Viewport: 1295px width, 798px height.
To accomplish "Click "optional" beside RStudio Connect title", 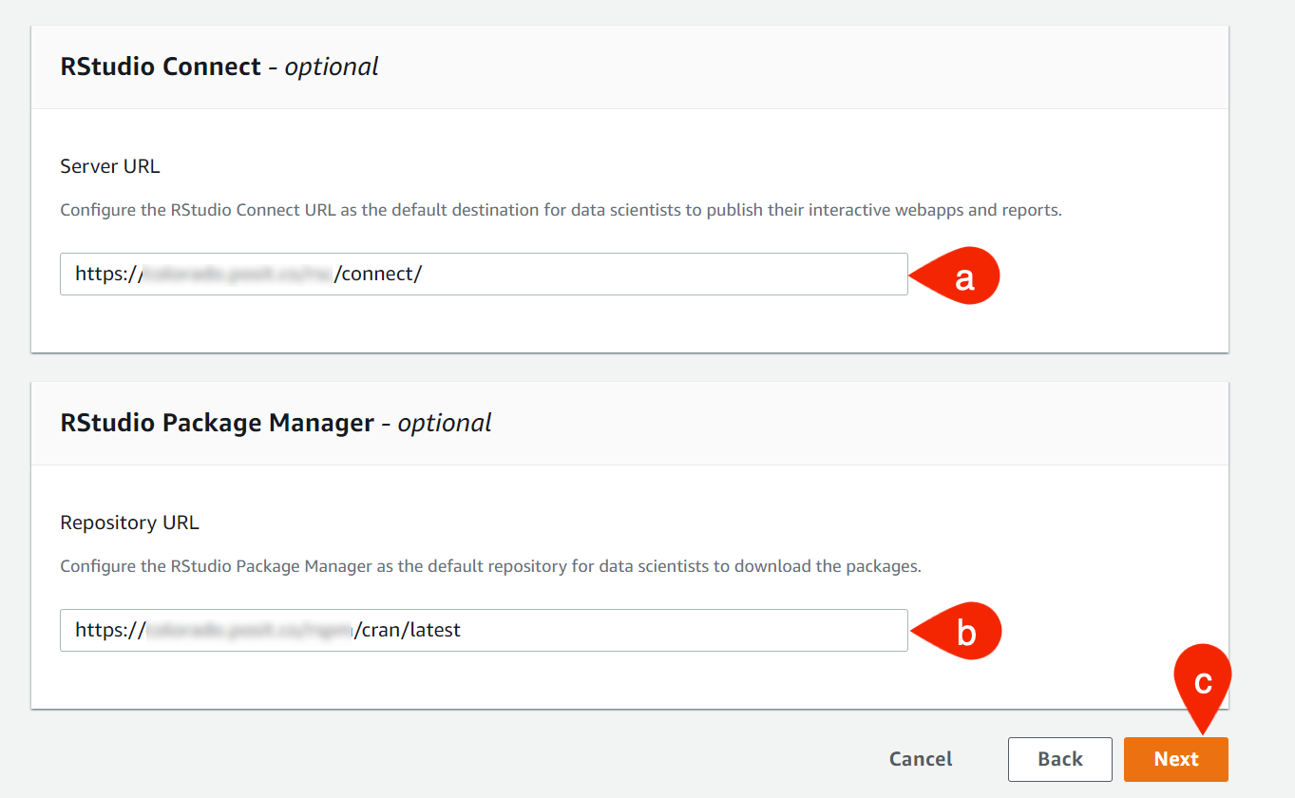I will tap(332, 66).
